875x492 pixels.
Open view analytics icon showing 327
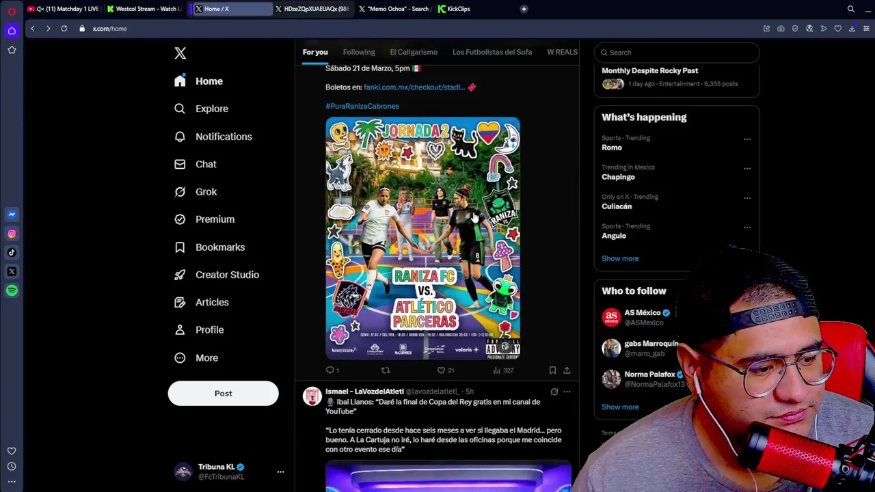(502, 370)
